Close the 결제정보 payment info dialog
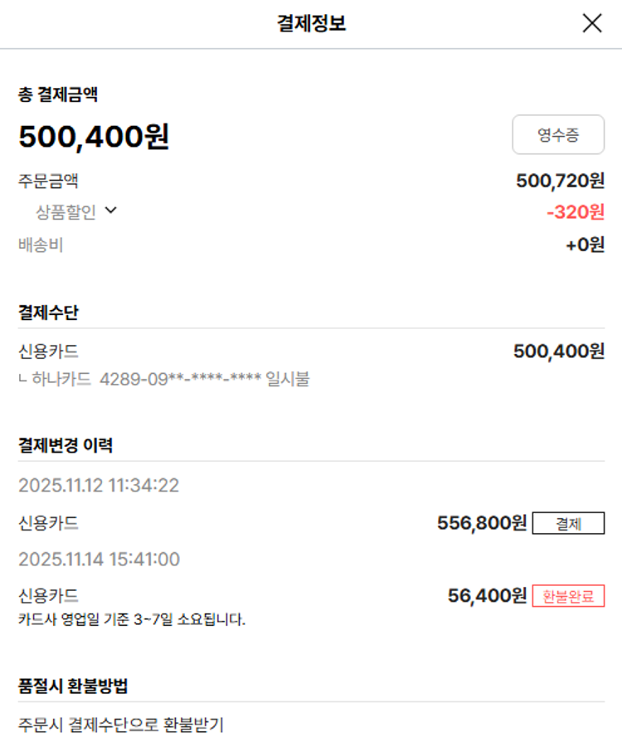The image size is (622, 756). click(x=592, y=23)
